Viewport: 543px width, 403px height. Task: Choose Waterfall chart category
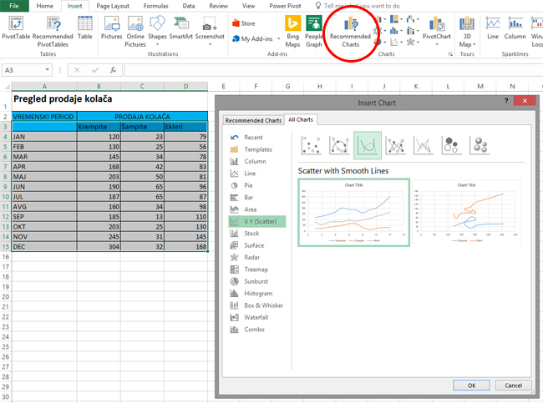pos(256,318)
